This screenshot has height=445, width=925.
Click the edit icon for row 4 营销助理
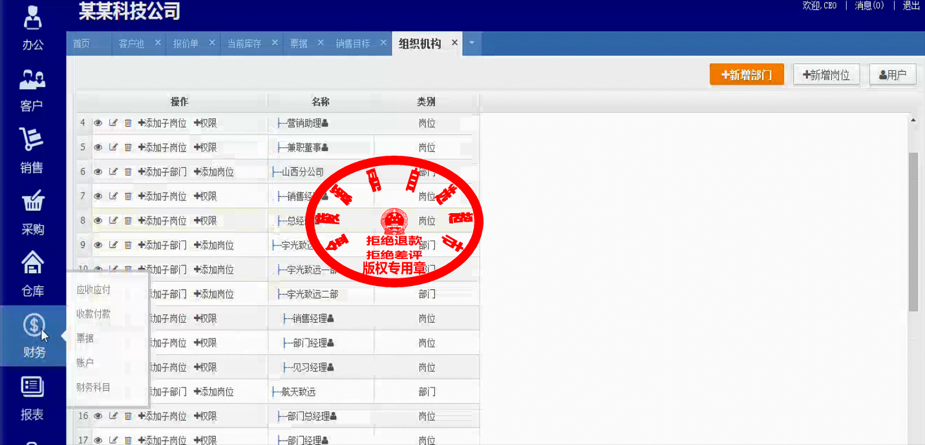pos(113,123)
